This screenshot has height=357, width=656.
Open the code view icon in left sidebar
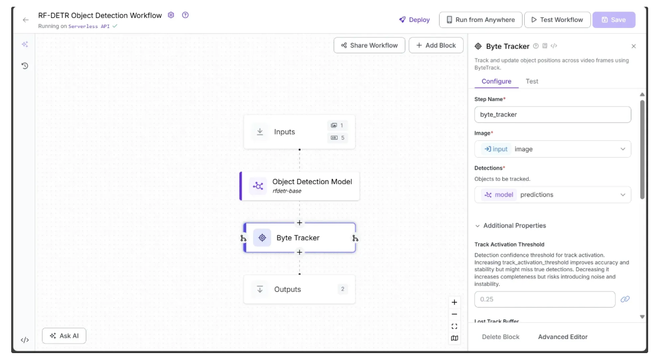point(25,340)
